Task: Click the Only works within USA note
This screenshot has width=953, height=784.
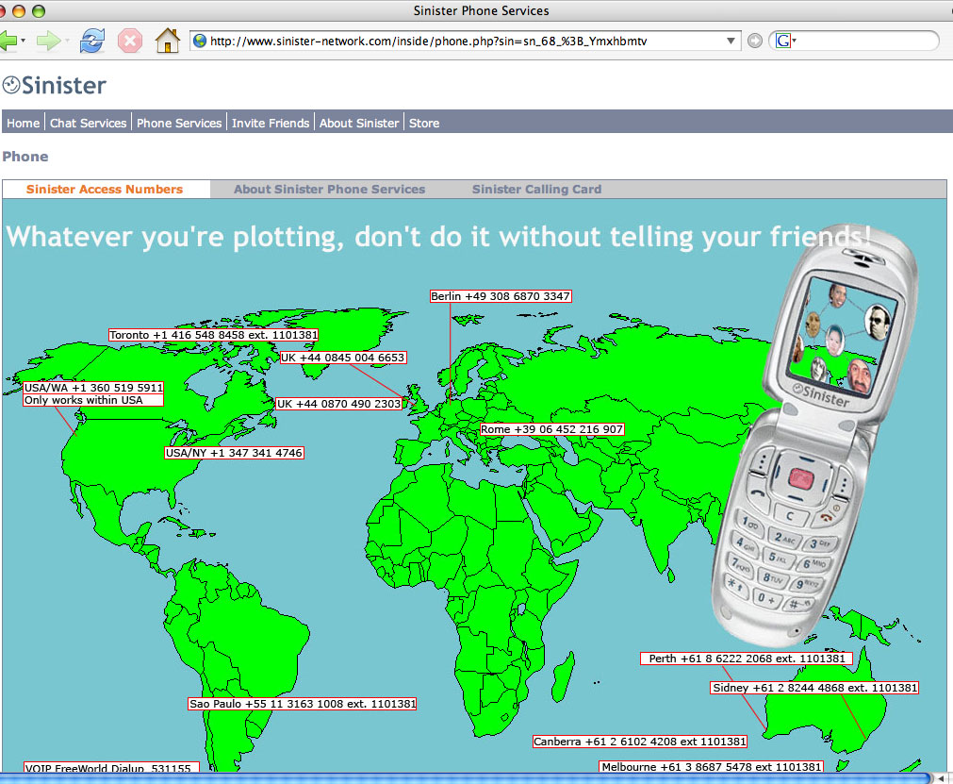Action: pos(93,400)
